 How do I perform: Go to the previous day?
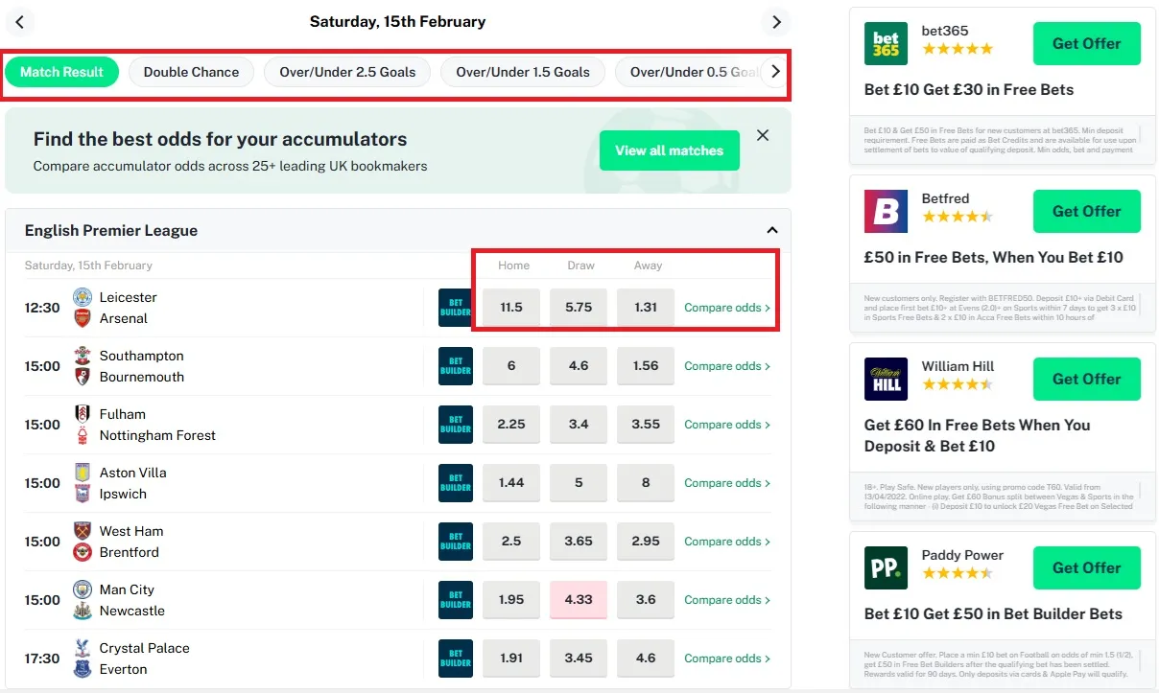click(x=20, y=22)
